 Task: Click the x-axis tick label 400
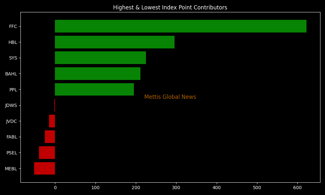[217, 188]
